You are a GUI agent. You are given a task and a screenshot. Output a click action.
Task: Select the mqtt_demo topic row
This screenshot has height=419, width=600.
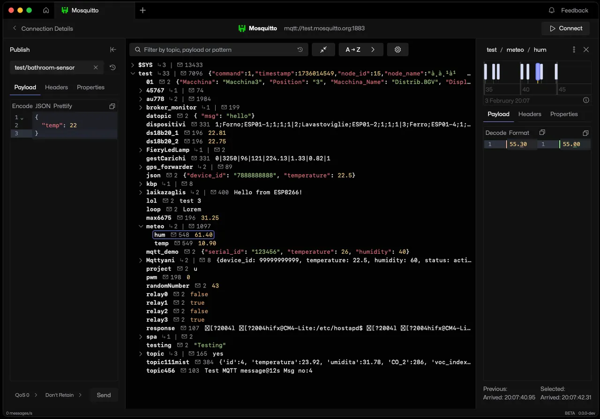pos(278,252)
